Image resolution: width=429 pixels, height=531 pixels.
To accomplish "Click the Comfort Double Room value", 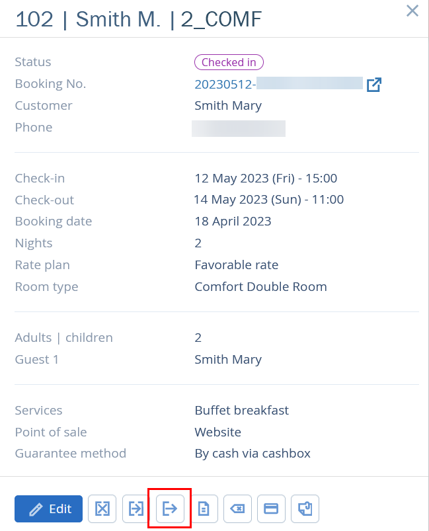I will (260, 287).
